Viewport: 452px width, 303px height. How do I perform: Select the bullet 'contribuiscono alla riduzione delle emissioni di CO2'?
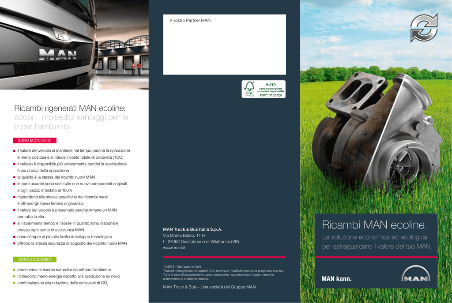point(63,283)
